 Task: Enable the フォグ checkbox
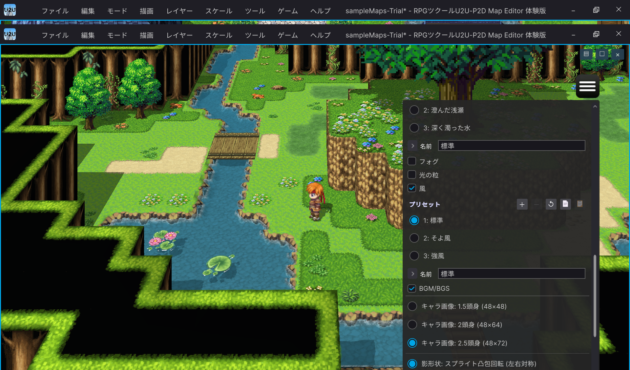(x=412, y=161)
